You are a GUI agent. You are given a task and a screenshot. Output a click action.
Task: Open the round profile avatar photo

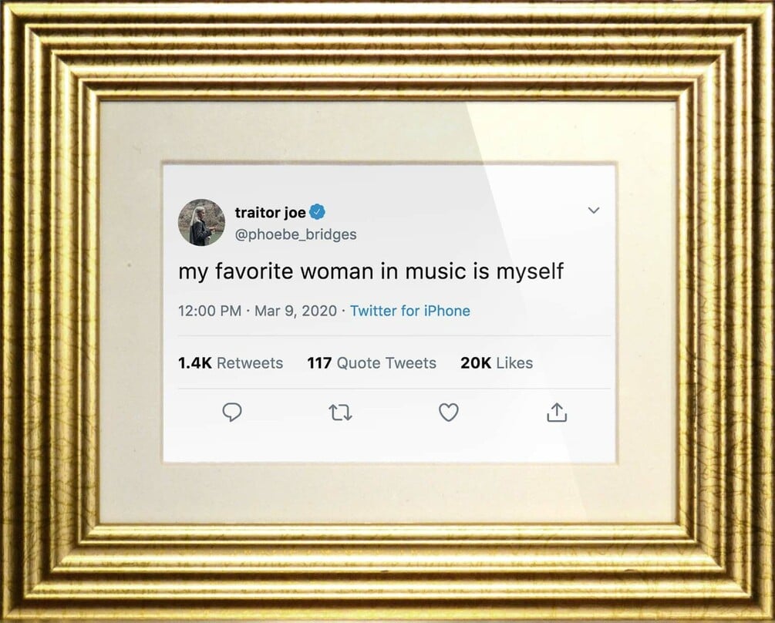[x=202, y=222]
